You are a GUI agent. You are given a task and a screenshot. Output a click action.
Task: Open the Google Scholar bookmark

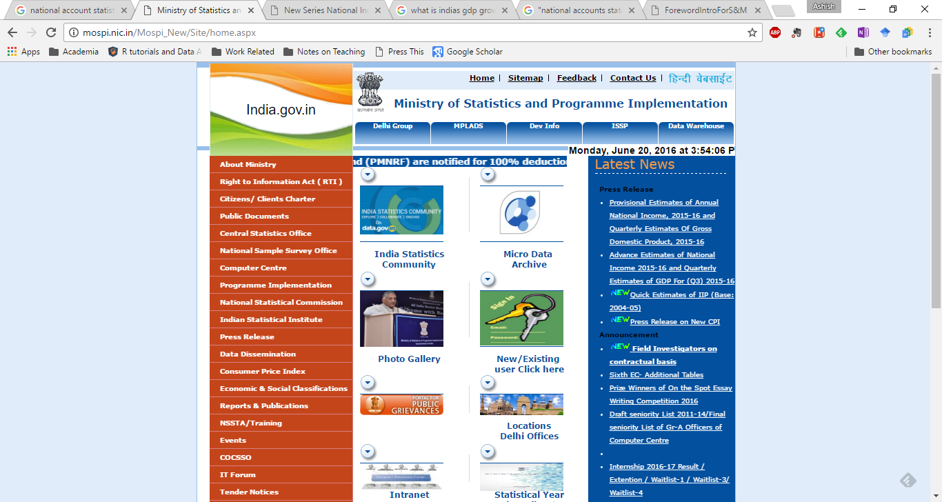pyautogui.click(x=467, y=52)
